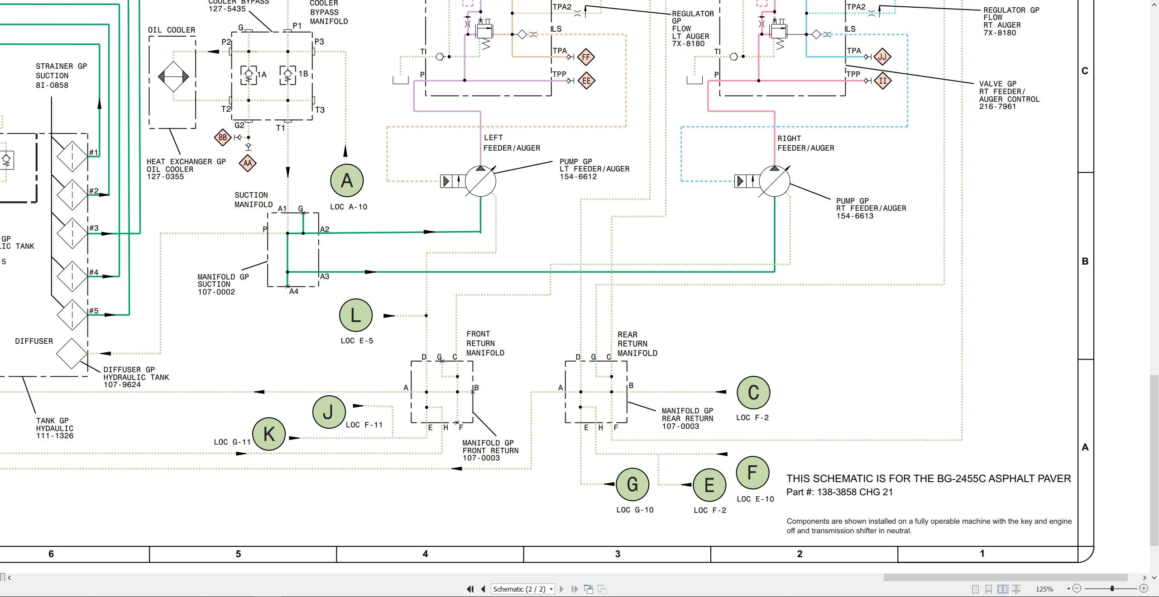Viewport: 1159px width, 597px height.
Task: Switch to two-page scrolling view
Action: click(x=1016, y=589)
